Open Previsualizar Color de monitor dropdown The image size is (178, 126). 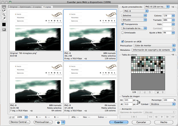point(154,45)
